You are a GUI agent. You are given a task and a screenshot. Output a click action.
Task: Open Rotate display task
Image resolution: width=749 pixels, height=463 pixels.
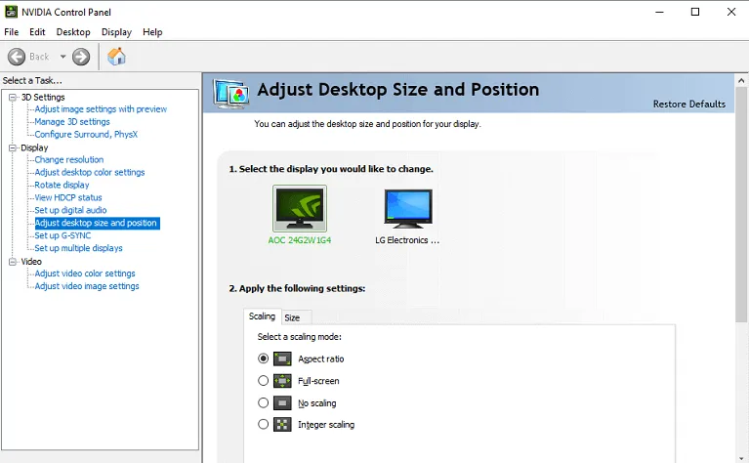(x=62, y=185)
